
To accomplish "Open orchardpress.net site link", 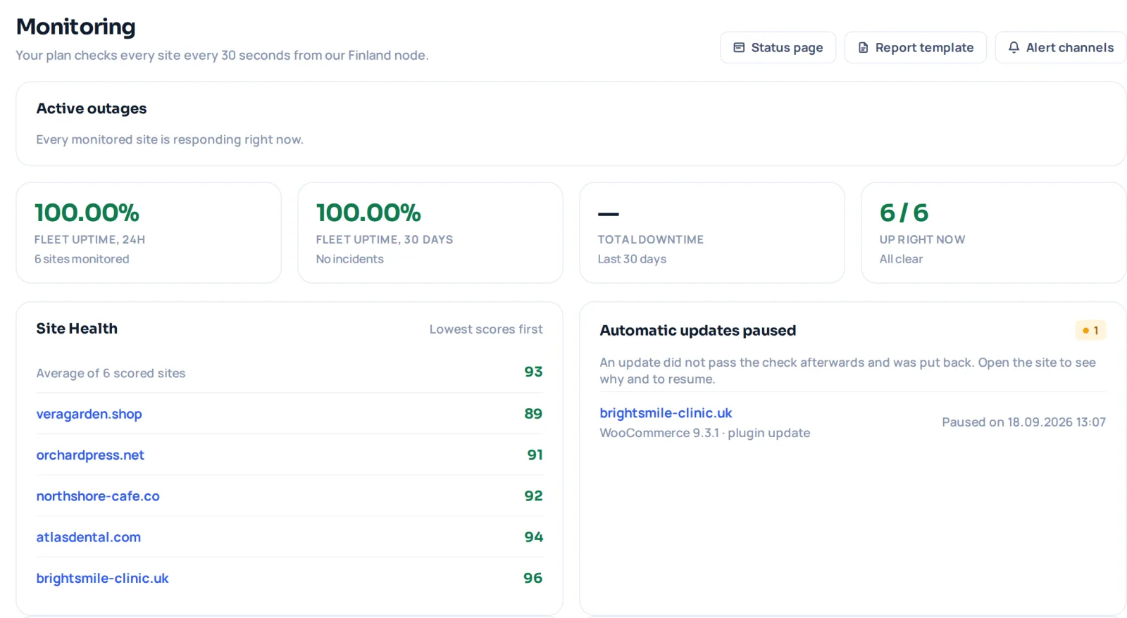I will pyautogui.click(x=90, y=455).
